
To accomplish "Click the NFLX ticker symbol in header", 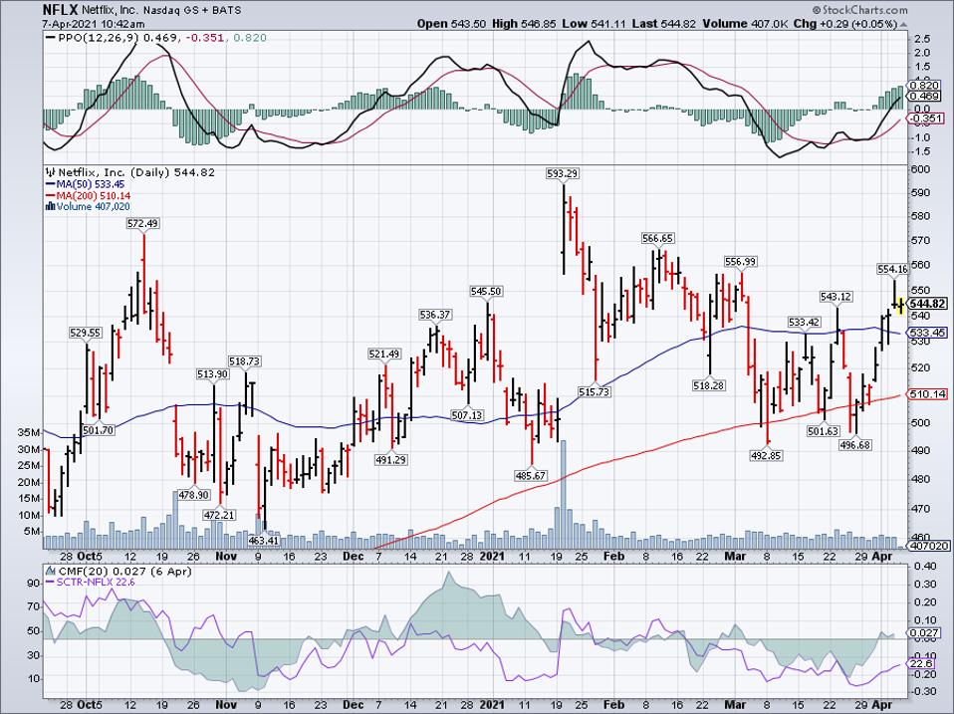I will tap(59, 10).
